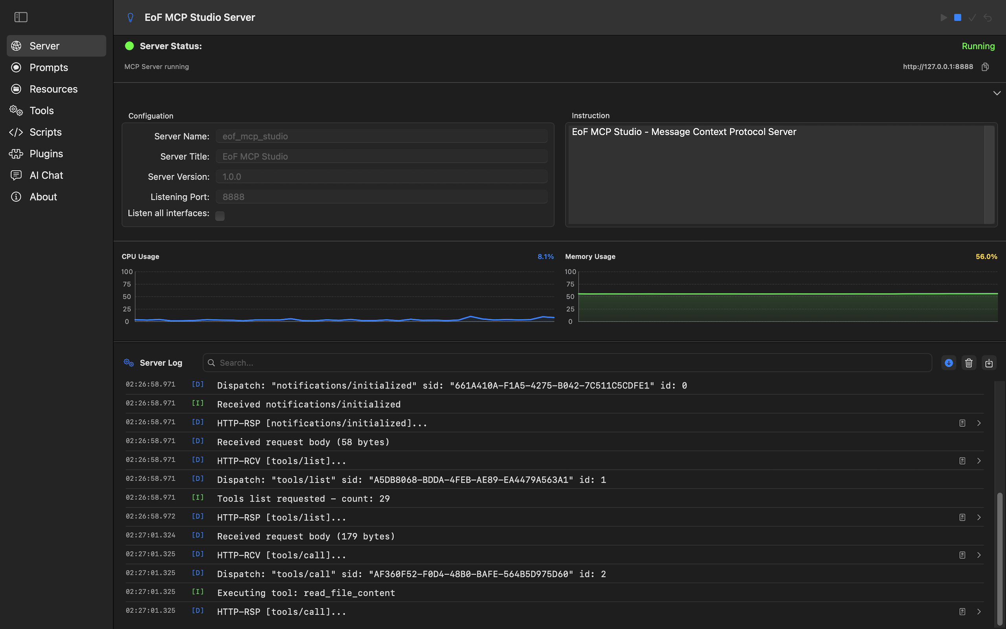
Task: Expand the HTTP-RSP notifications/initialized log entry
Action: coord(979,423)
